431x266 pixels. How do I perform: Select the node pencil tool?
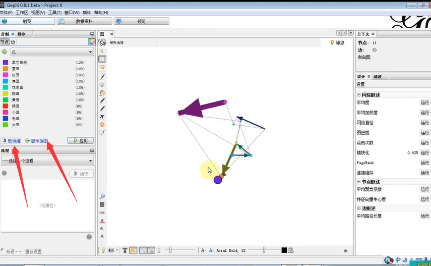102,100
